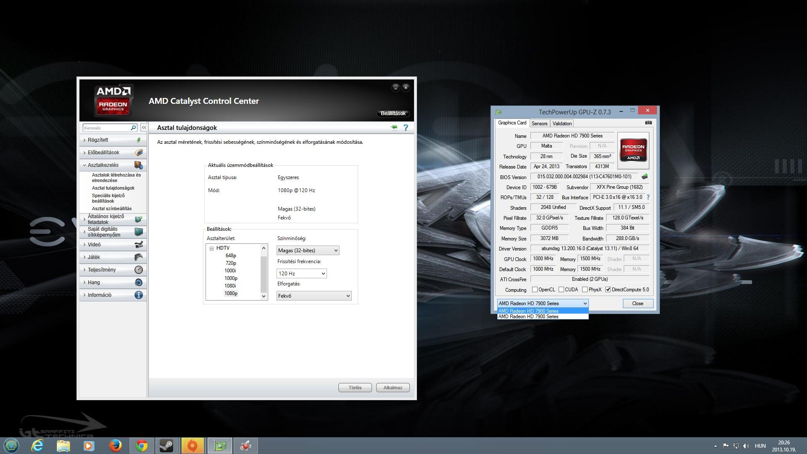Open File Explorer from the taskbar

(63, 446)
